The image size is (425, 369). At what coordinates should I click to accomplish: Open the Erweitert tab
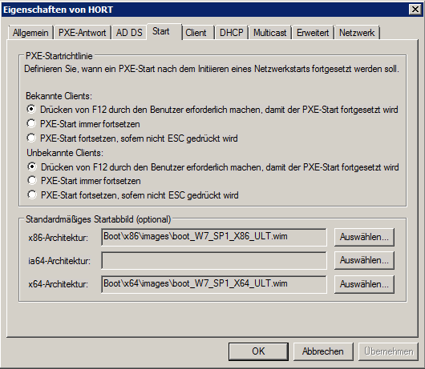point(313,33)
